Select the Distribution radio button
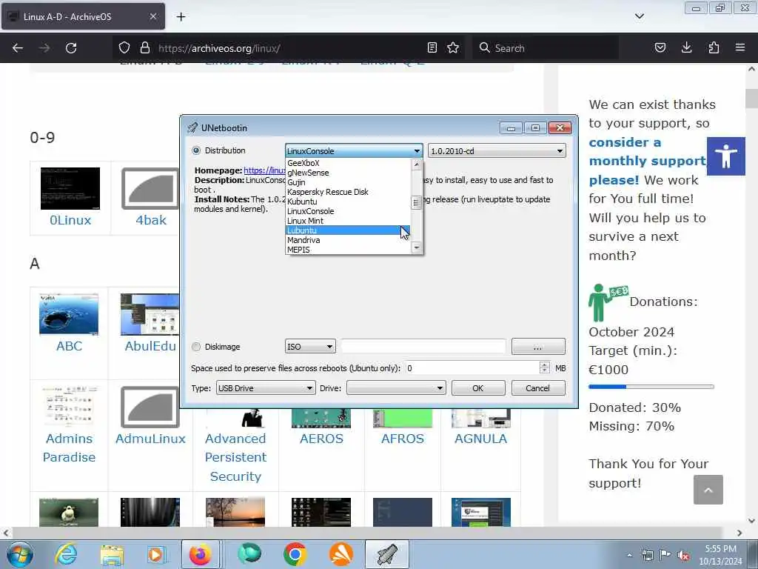Screen dimensions: 758x569 pos(195,150)
